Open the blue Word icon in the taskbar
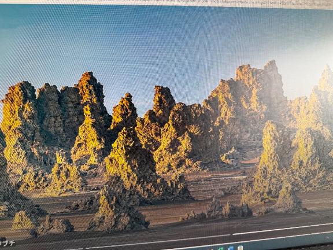This screenshot has width=333, height=250. [231, 248]
